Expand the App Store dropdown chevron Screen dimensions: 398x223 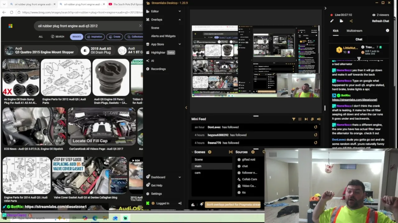(179, 44)
